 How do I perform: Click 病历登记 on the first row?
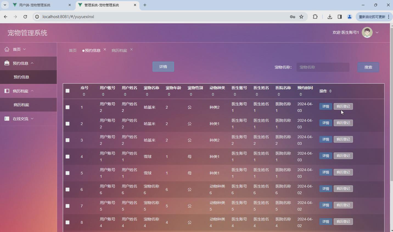click(343, 106)
